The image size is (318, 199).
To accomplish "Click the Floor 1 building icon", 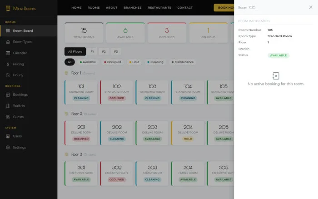I will 66,73.
